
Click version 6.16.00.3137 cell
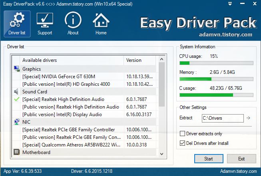[x=139, y=115]
